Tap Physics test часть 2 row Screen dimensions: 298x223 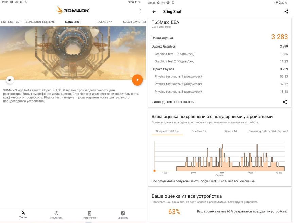(x=220, y=84)
